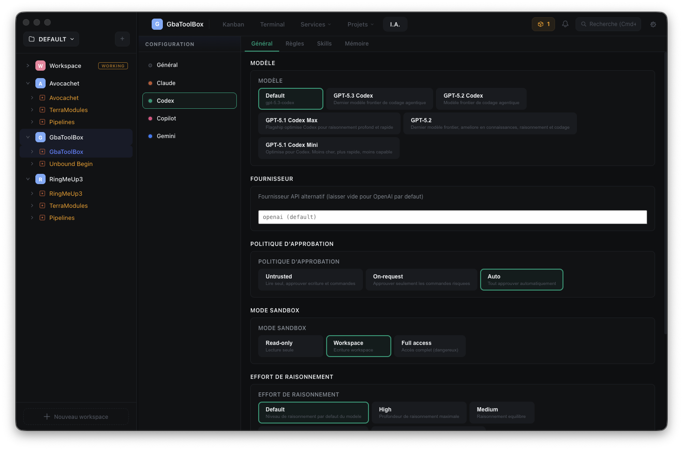Click the blue dot next to Gemini
The image size is (683, 450).
150,136
